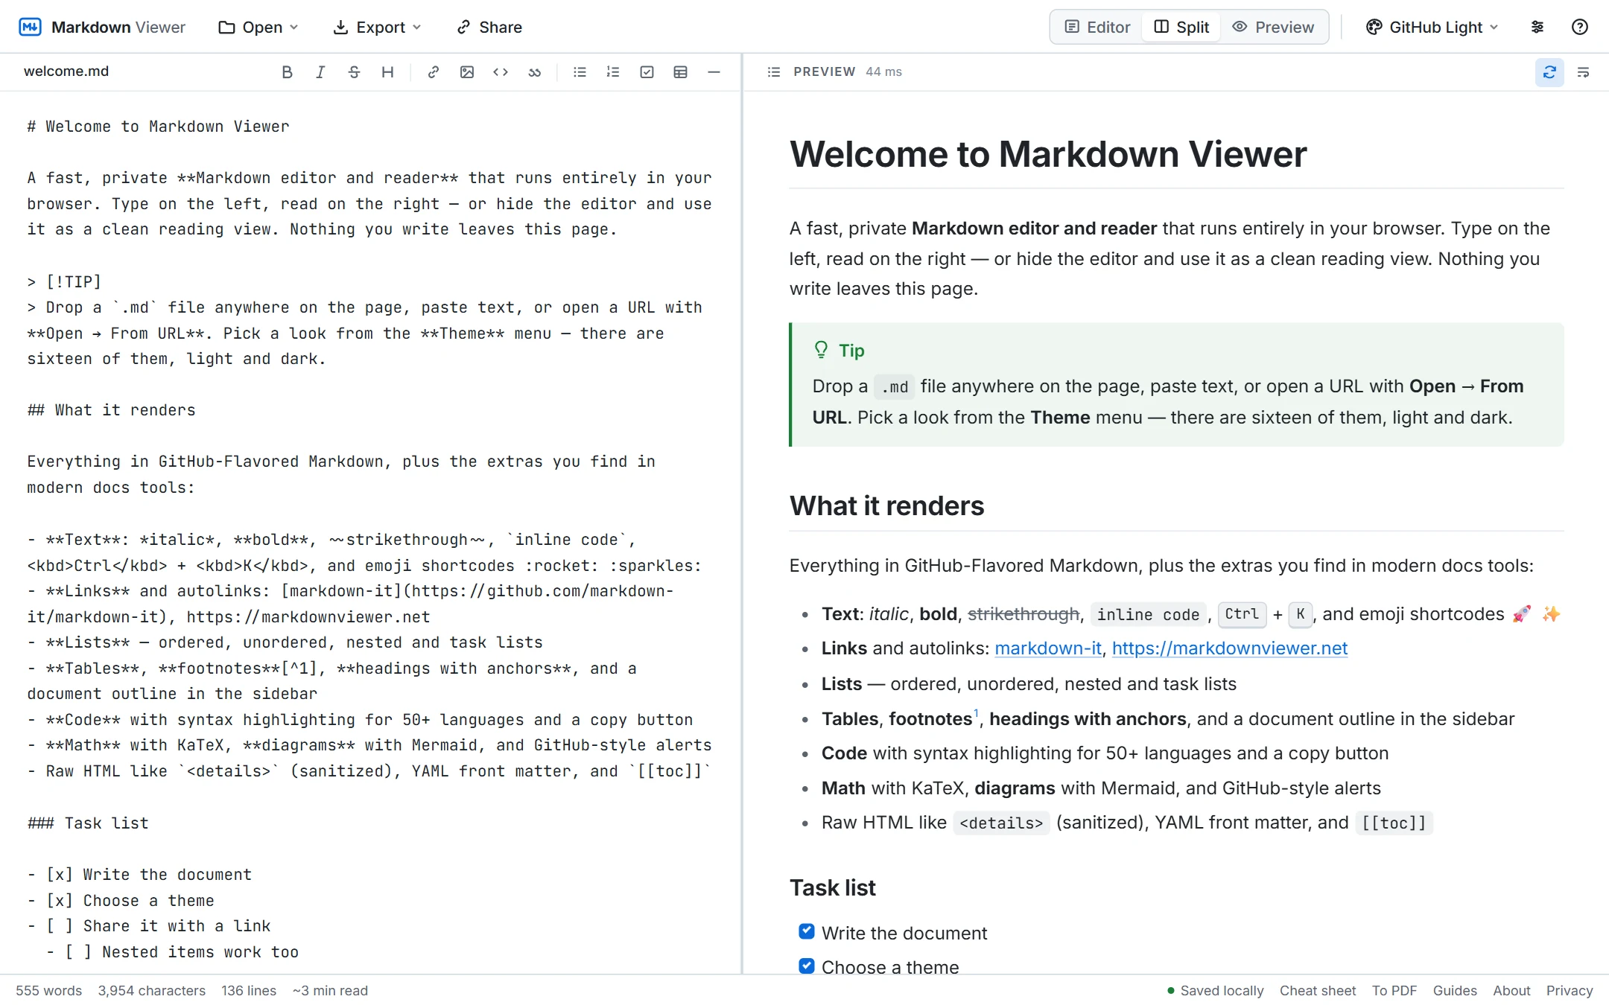Open the Open dropdown menu
1609x1005 pixels.
click(258, 28)
